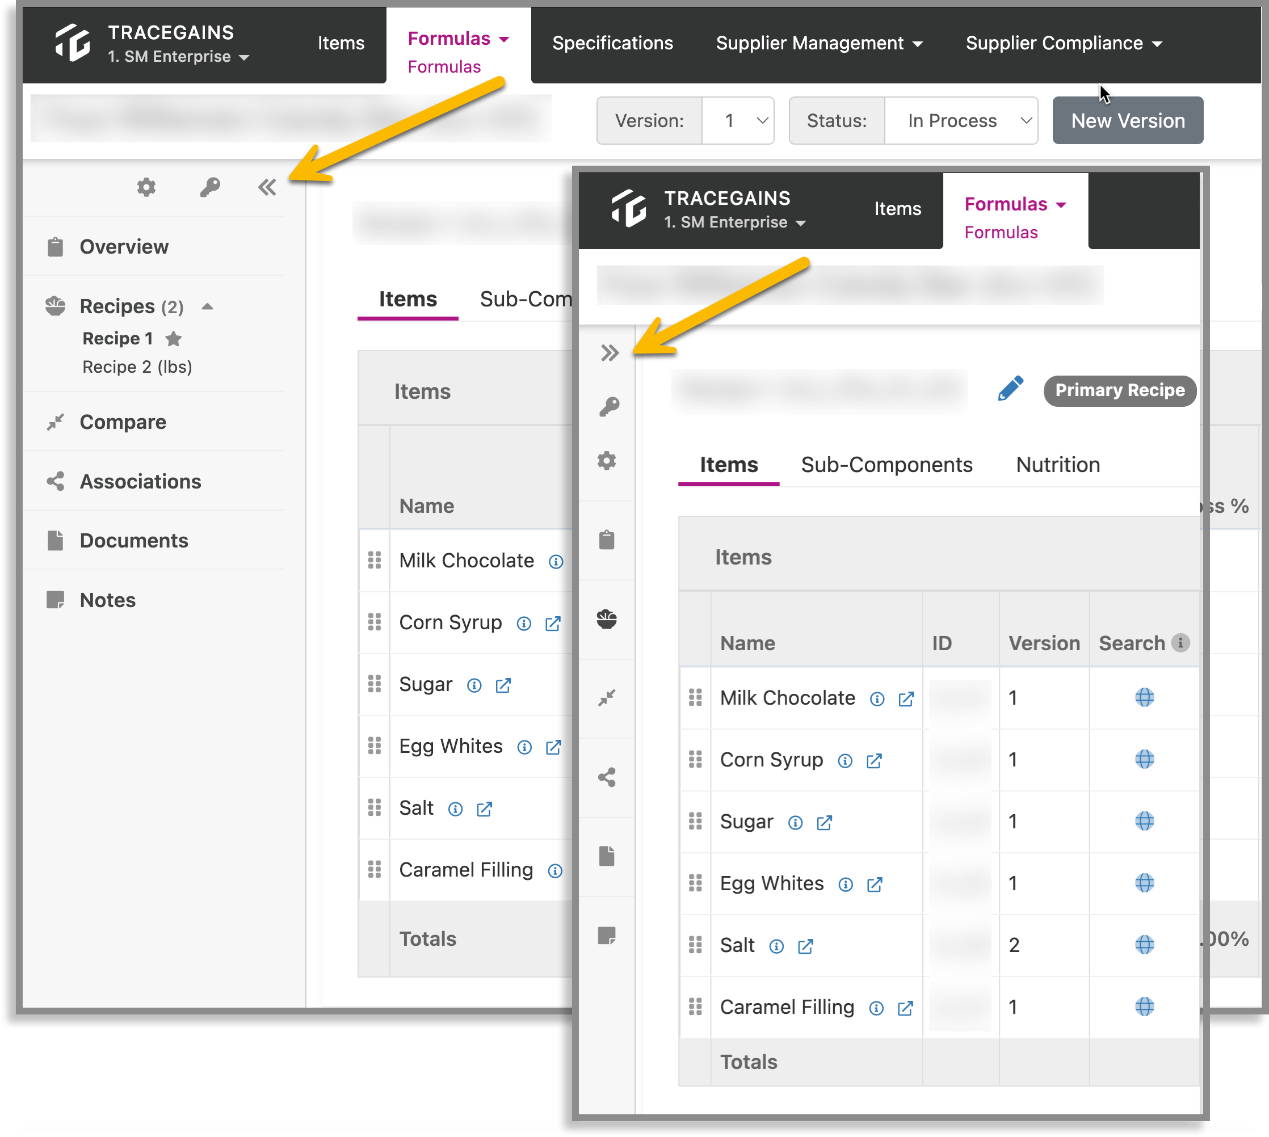This screenshot has width=1269, height=1137.
Task: Open Compare in the left sidebar
Action: click(x=123, y=422)
